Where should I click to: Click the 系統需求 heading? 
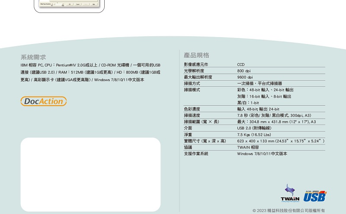tap(33, 57)
